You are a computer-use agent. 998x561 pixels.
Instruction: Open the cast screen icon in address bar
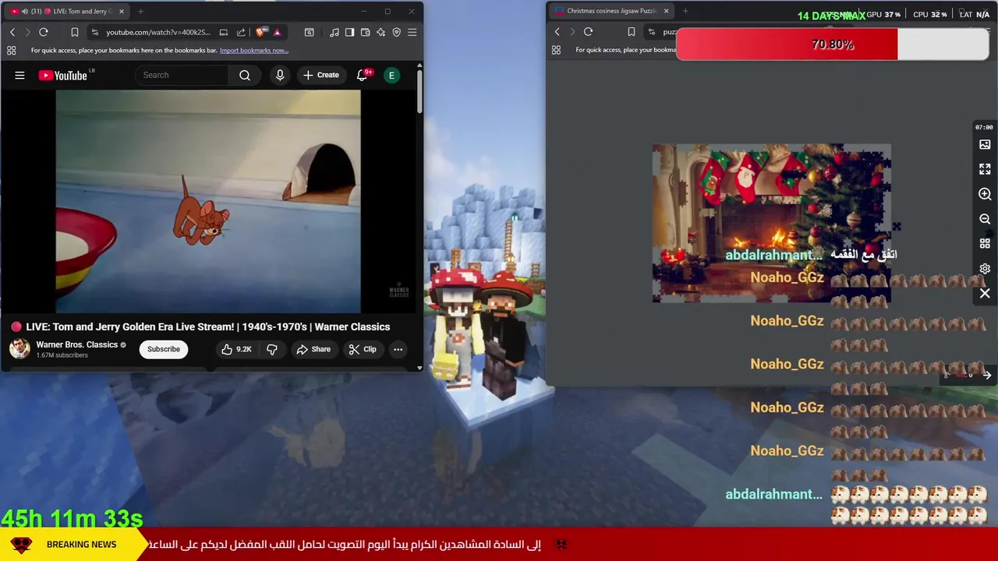(224, 32)
